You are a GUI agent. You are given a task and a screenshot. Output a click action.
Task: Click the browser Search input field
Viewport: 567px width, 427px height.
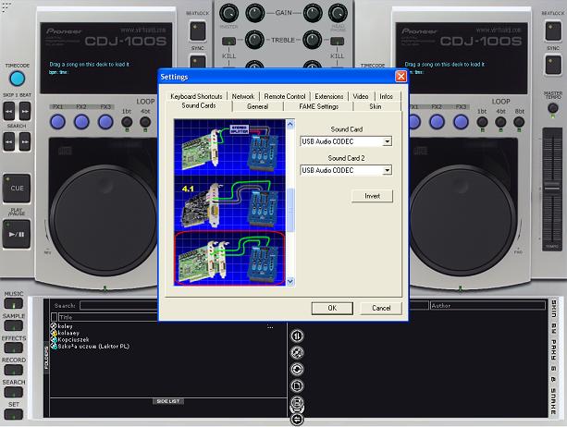[x=118, y=306]
